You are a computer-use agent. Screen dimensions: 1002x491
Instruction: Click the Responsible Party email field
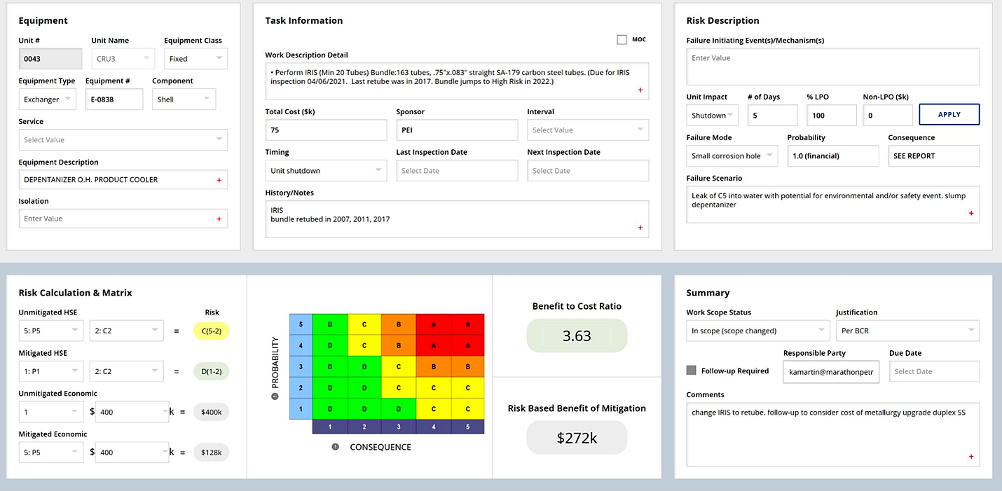(x=831, y=371)
